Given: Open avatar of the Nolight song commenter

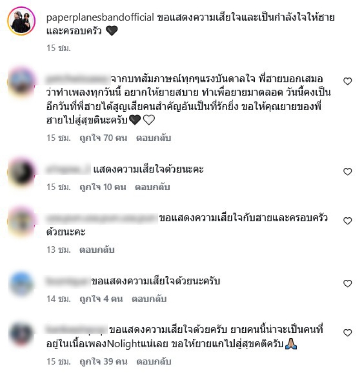Looking at the screenshot, I should coord(21,334).
